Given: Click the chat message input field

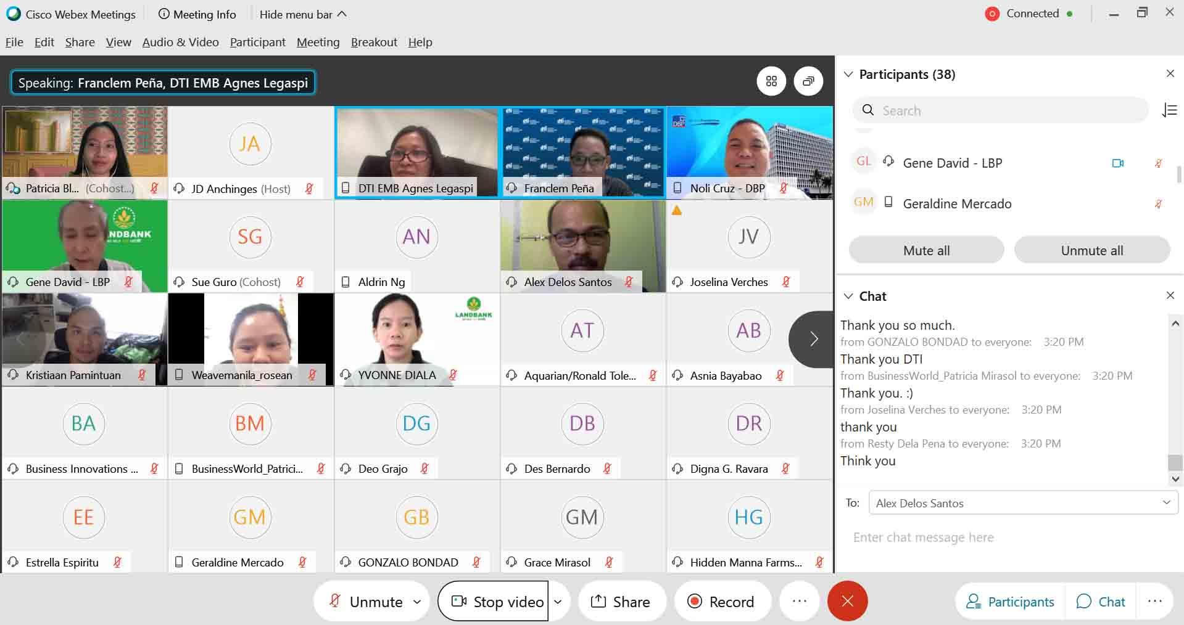Looking at the screenshot, I should pyautogui.click(x=1008, y=537).
